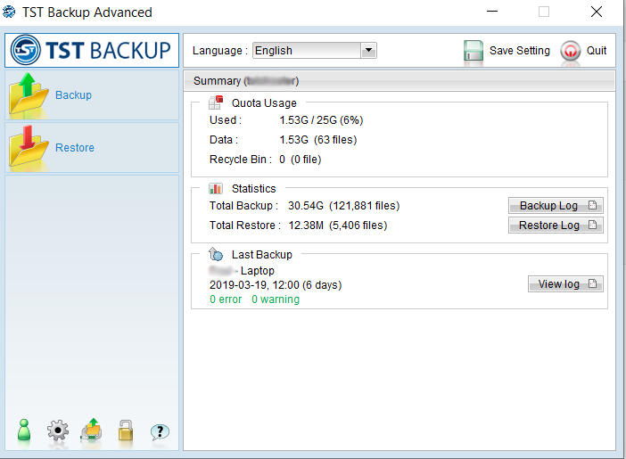This screenshot has height=459, width=626.
Task: Click the Backup folder icon with green arrow
Action: pos(29,94)
